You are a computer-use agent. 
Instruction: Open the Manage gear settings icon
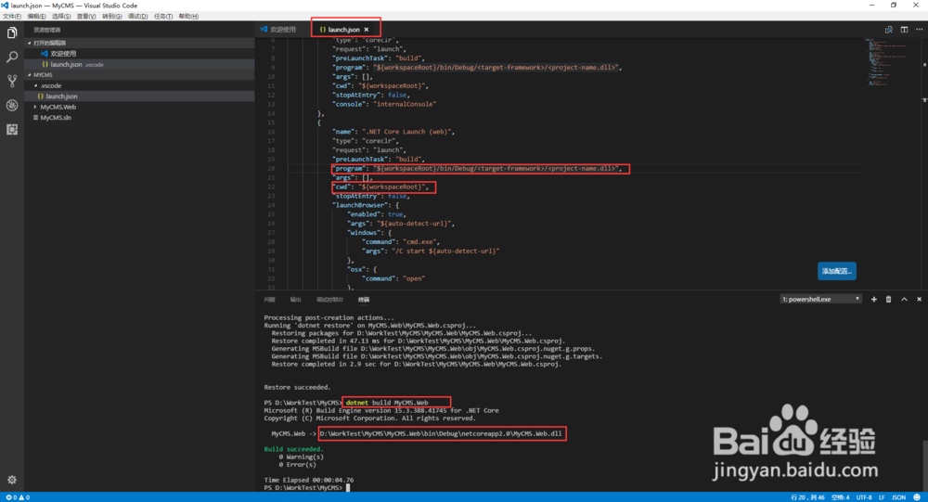pyautogui.click(x=12, y=480)
